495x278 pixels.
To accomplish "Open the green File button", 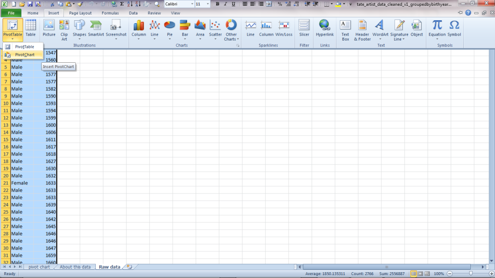I will tap(11, 13).
